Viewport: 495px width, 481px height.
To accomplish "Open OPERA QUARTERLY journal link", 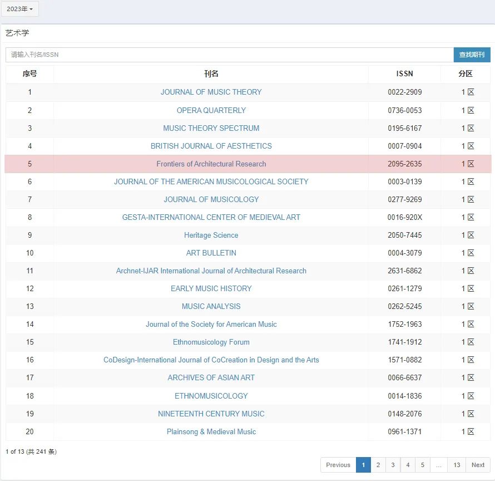I will (x=211, y=110).
